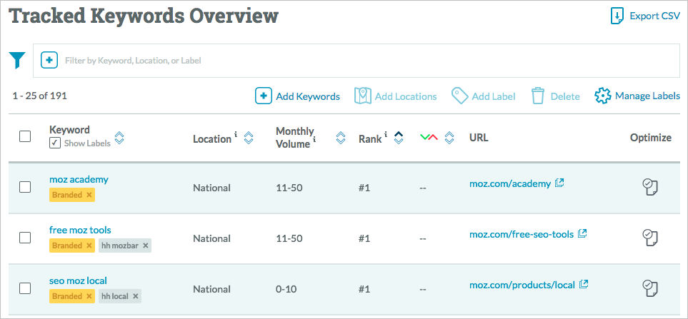Sort by Keyword using its arrows
Image resolution: width=688 pixels, height=319 pixels.
119,138
